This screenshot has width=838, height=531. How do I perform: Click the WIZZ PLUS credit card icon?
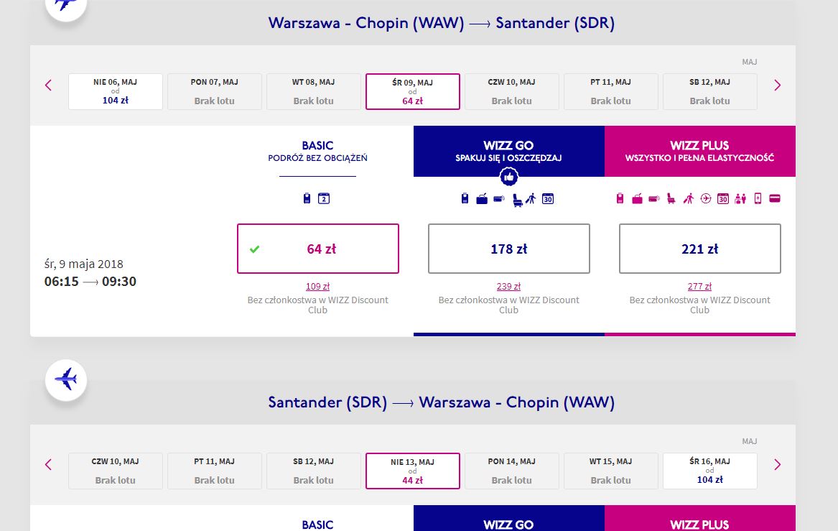775,198
